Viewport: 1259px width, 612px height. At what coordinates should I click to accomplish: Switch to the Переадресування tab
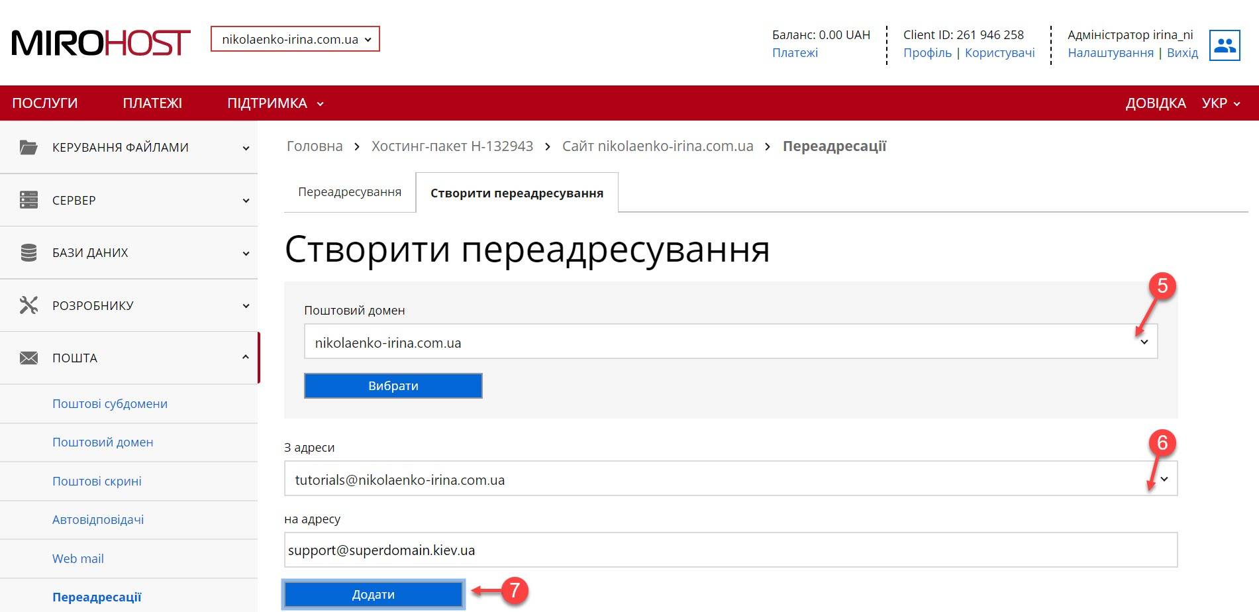[x=350, y=192]
